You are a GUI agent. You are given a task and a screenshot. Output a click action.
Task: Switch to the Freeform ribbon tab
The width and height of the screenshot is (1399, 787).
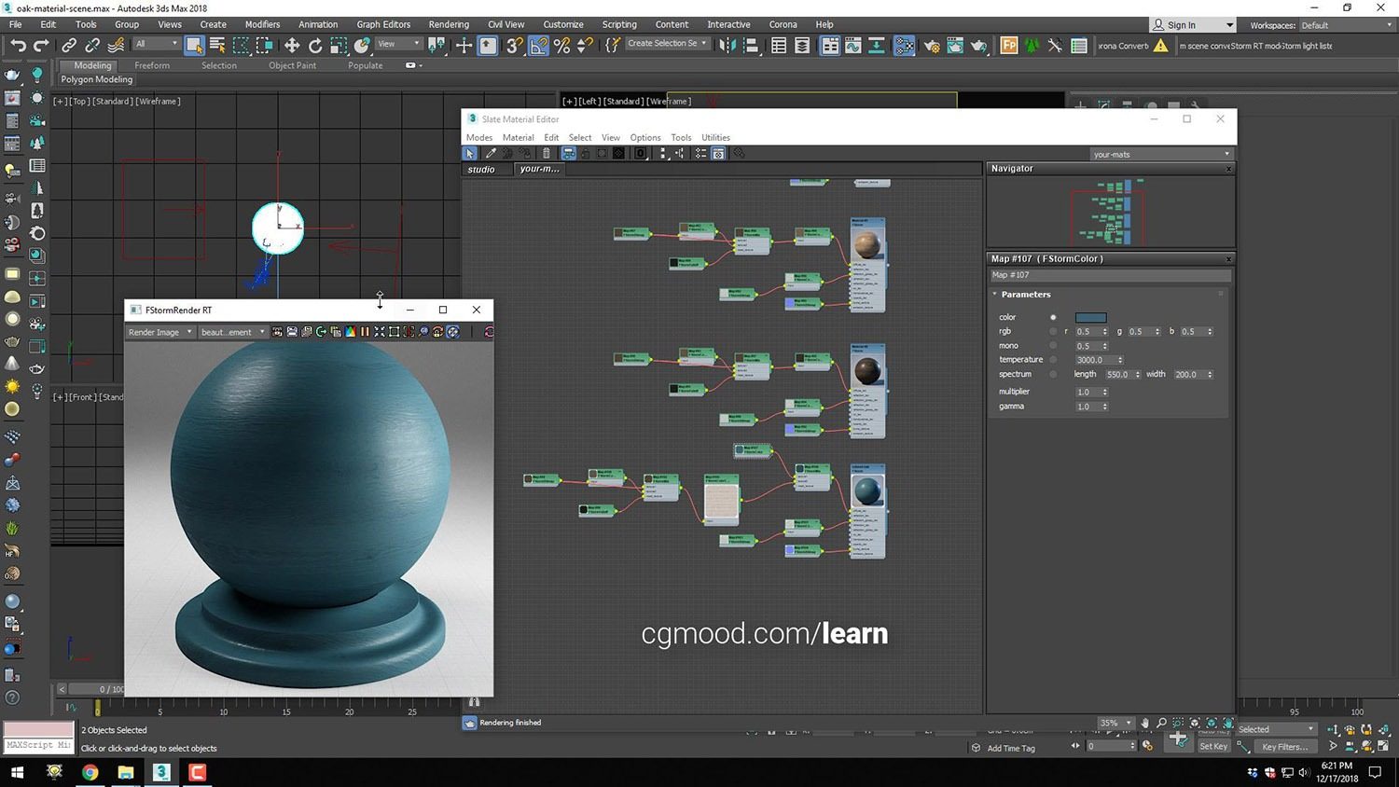152,65
